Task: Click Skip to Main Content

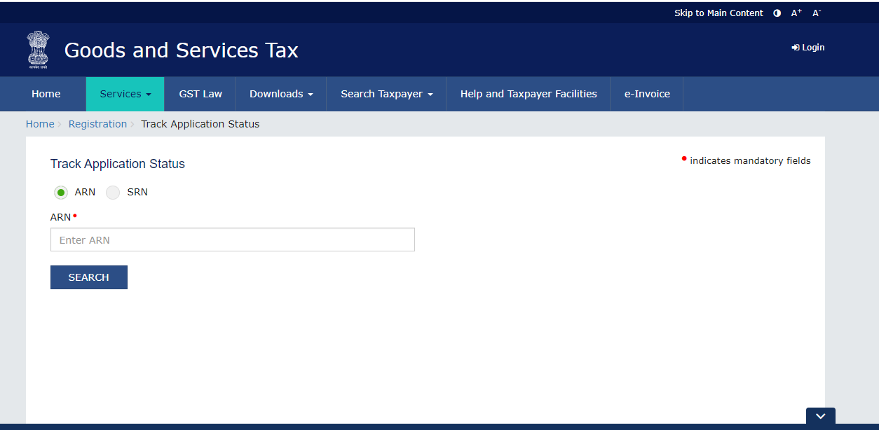Action: point(718,13)
